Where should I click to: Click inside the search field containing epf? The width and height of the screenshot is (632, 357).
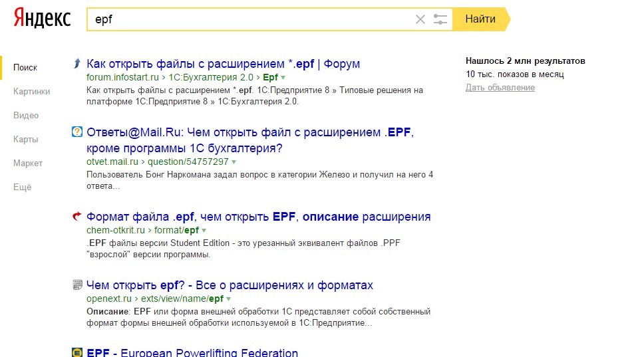(253, 19)
